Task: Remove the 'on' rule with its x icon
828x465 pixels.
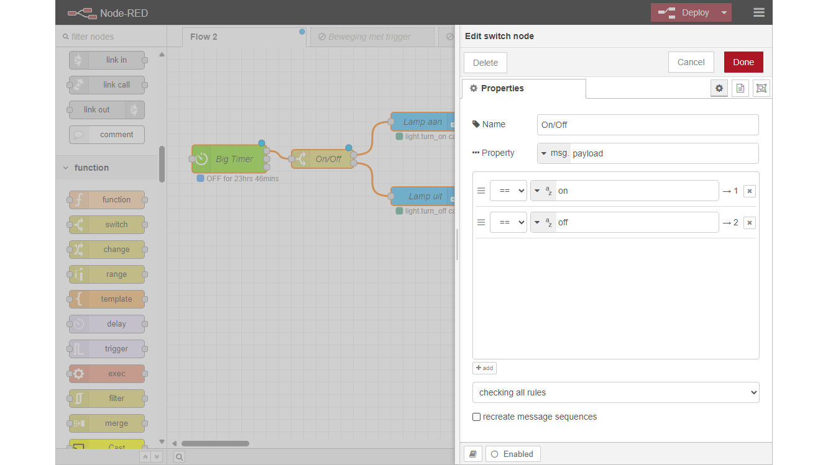Action: tap(750, 191)
